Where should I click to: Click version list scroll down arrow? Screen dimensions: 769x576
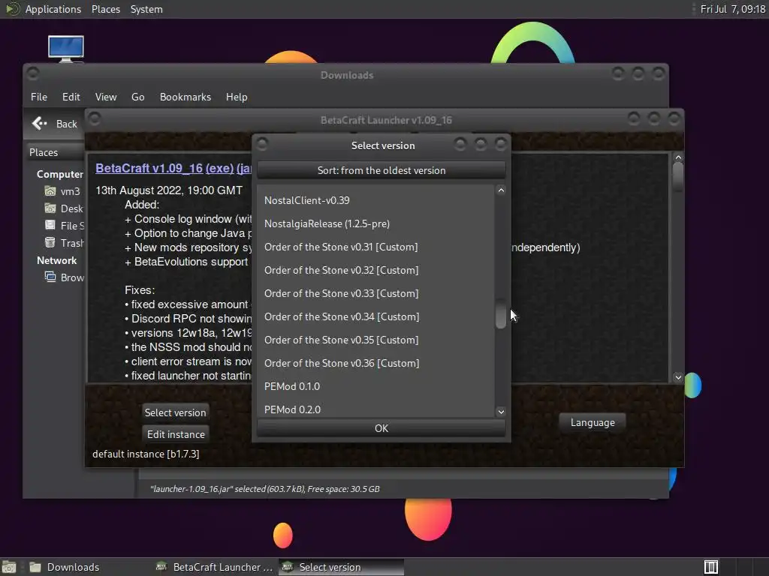(x=501, y=412)
